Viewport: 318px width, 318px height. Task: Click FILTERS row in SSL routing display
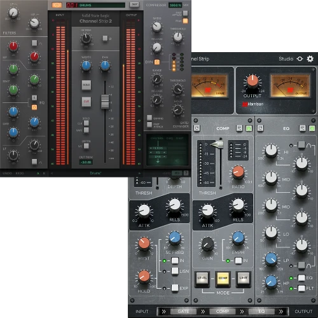point(158,148)
